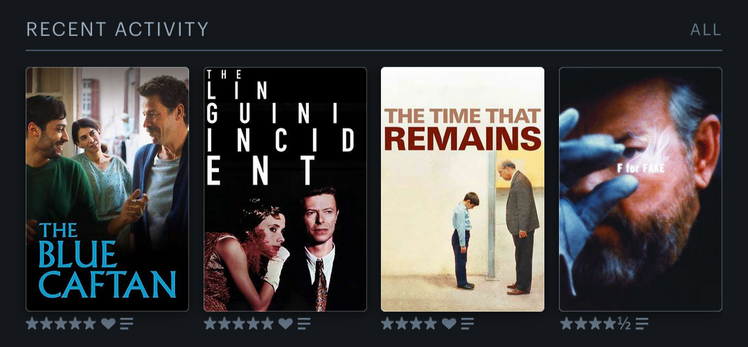748x347 pixels.
Task: Click the heart icon under The Linguini Incident
Action: point(286,324)
